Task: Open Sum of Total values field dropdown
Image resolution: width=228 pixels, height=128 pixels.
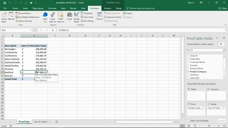Action: click(x=223, y=108)
